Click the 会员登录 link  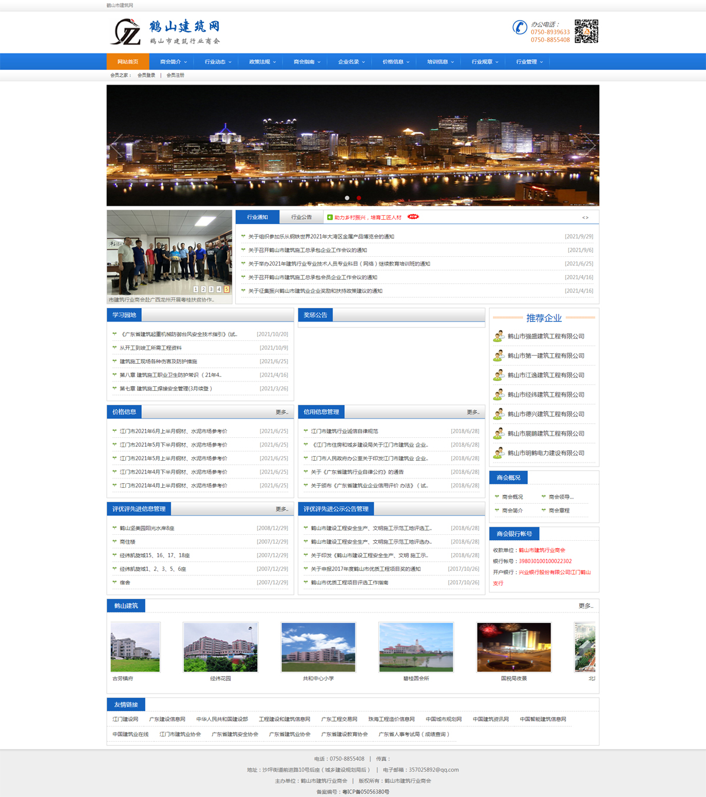click(x=146, y=75)
